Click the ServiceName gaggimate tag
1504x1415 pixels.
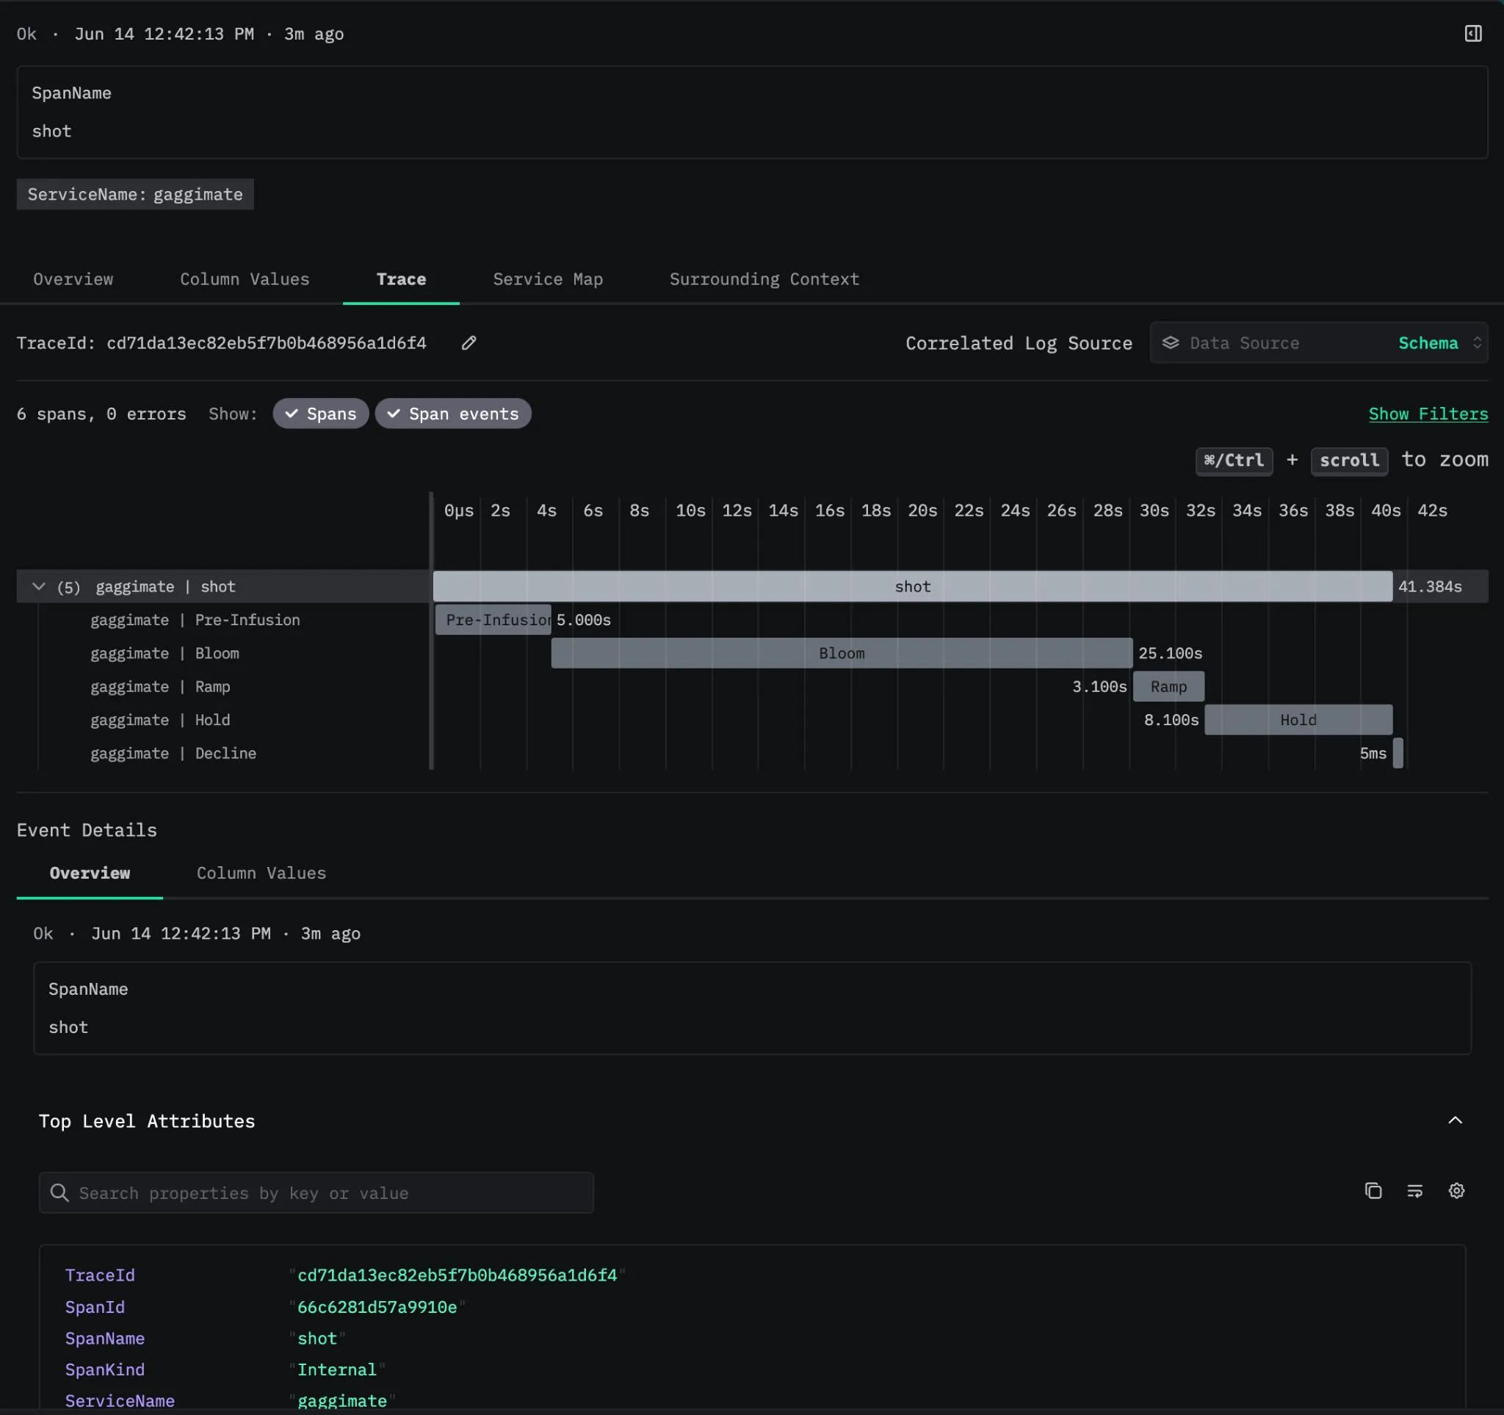pyautogui.click(x=135, y=195)
